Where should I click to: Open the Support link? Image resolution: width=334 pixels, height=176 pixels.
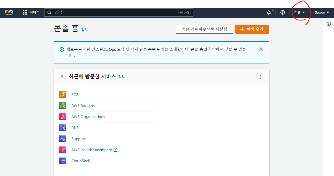tap(78, 139)
